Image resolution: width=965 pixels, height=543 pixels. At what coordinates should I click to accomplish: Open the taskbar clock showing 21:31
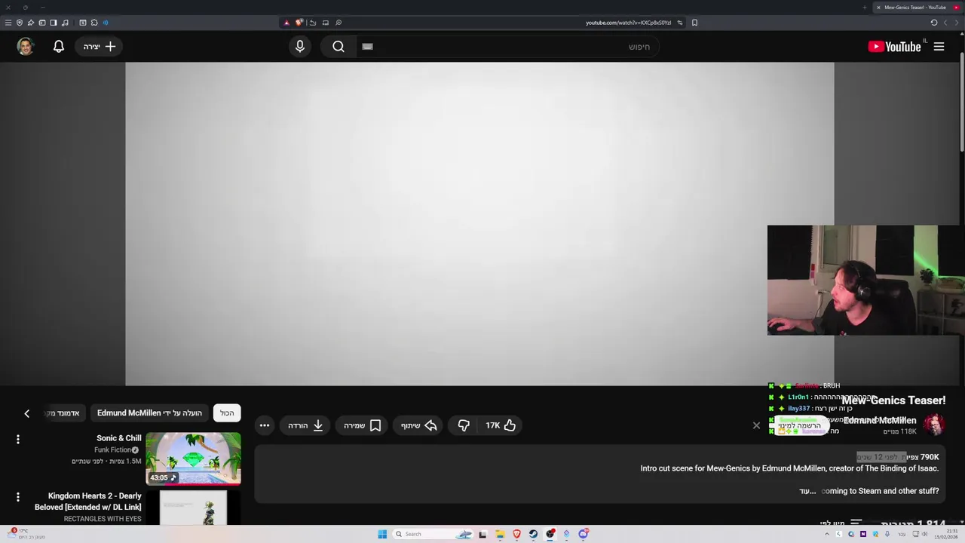point(948,534)
